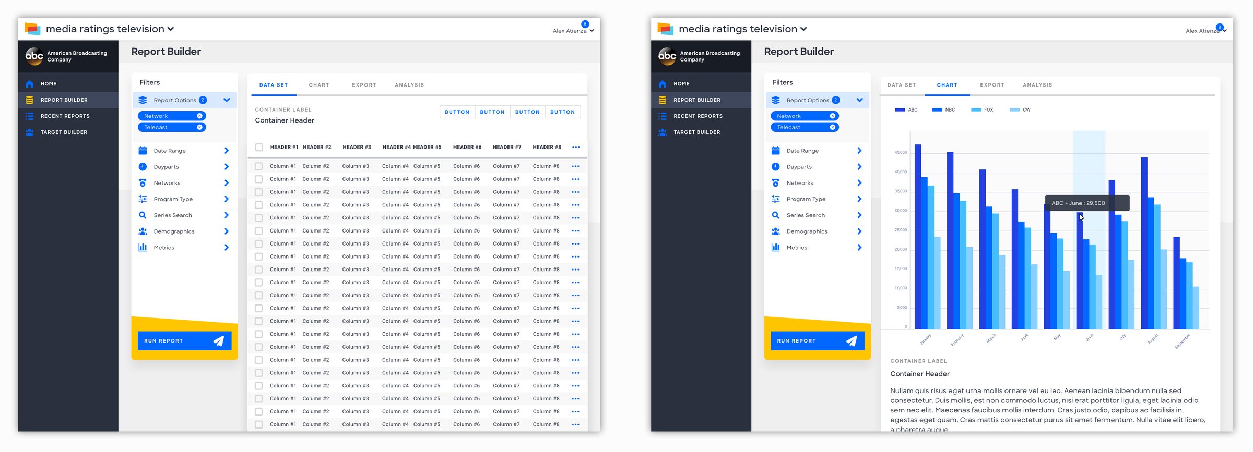Expand Dayparts filter chevron in left window

[x=227, y=167]
